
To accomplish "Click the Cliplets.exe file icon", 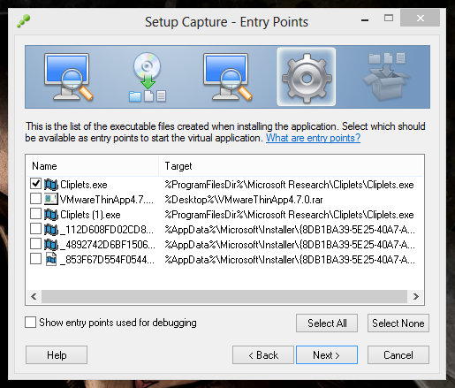I will tap(51, 185).
